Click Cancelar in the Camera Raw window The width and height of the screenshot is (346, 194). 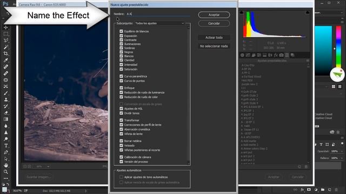pyautogui.click(x=298, y=177)
